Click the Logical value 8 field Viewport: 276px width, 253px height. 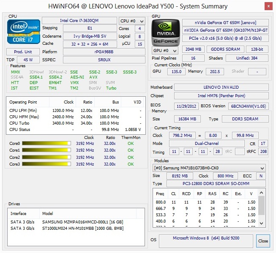point(140,36)
